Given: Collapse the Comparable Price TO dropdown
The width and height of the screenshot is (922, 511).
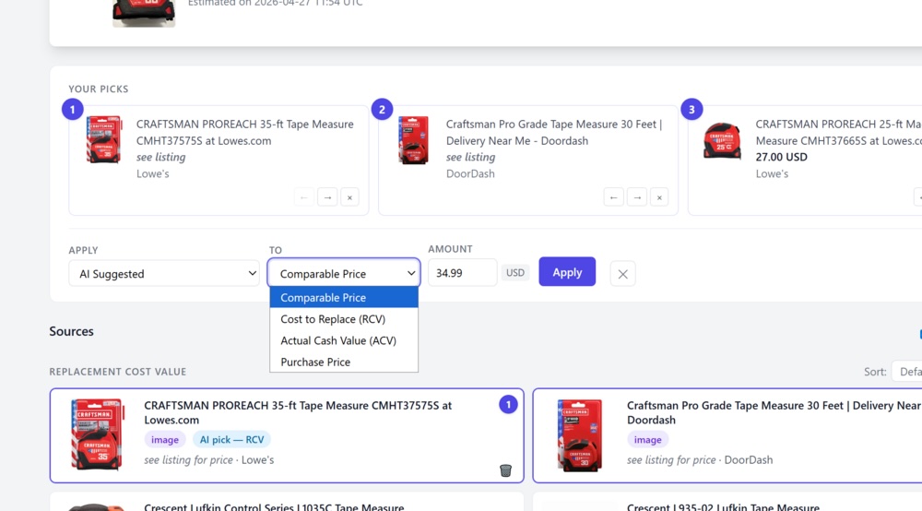Looking at the screenshot, I should tap(344, 273).
